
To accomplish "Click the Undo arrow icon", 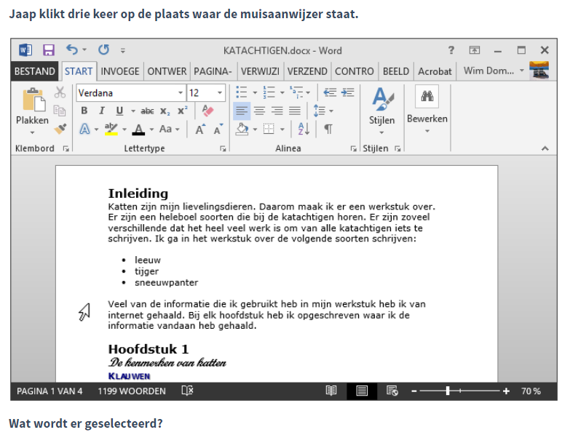I will (71, 50).
